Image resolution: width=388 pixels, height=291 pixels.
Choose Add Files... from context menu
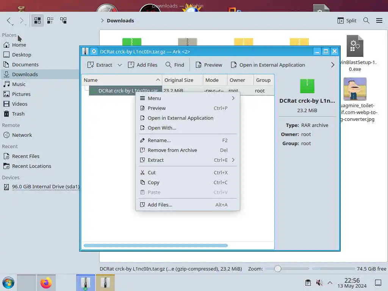pyautogui.click(x=188, y=205)
